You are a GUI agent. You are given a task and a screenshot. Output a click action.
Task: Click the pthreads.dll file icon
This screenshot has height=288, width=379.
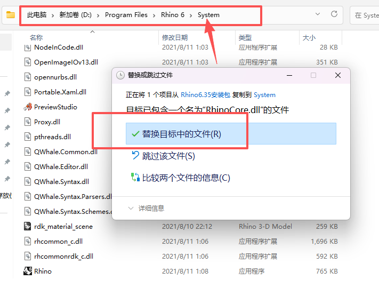click(x=28, y=137)
